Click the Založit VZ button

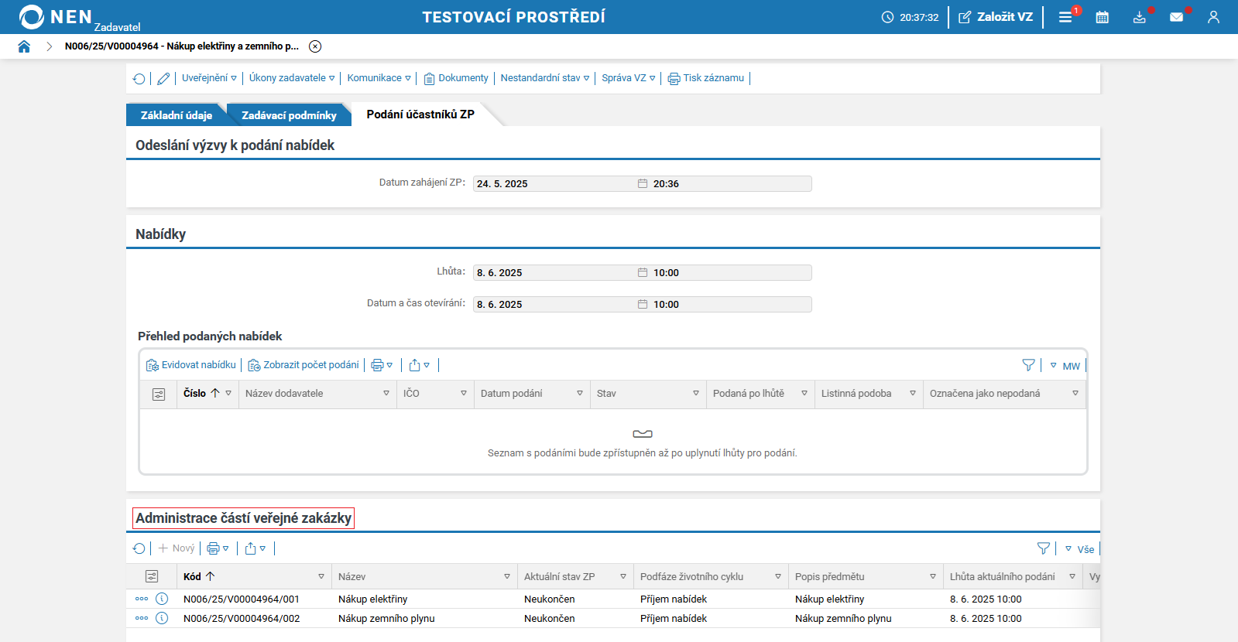tap(996, 17)
